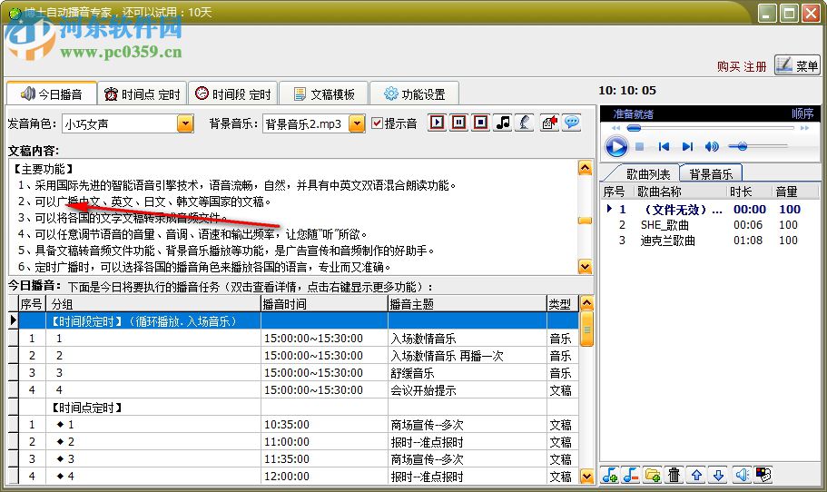827x492 pixels.
Task: Select the 11:00:00 报时 task row
Action: click(299, 442)
